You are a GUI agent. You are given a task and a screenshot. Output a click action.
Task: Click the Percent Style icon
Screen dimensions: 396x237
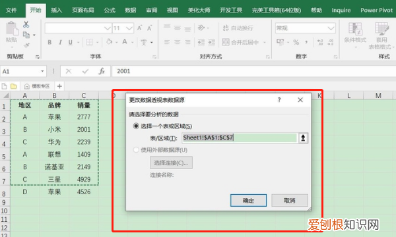click(296, 42)
